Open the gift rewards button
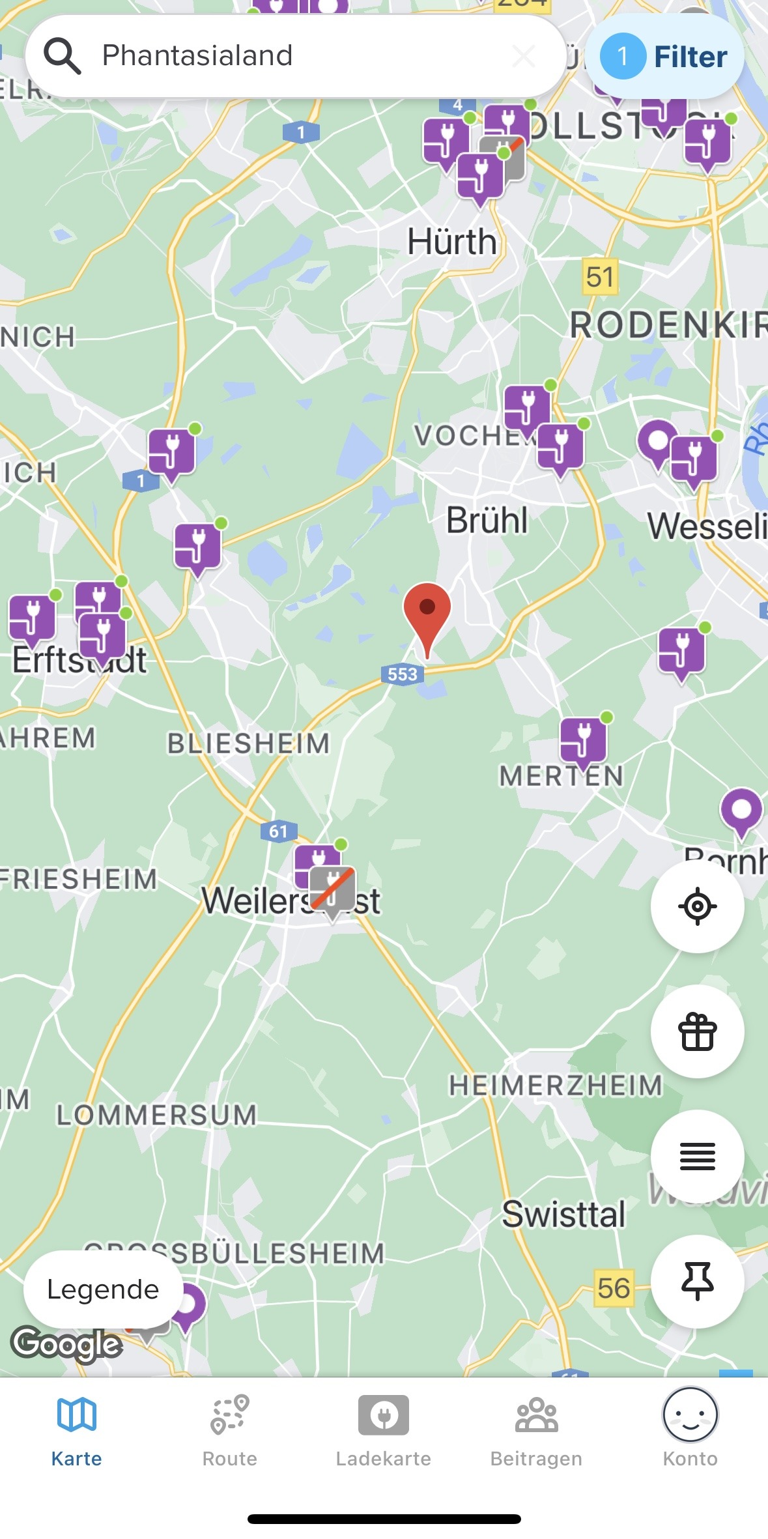 coord(697,1031)
